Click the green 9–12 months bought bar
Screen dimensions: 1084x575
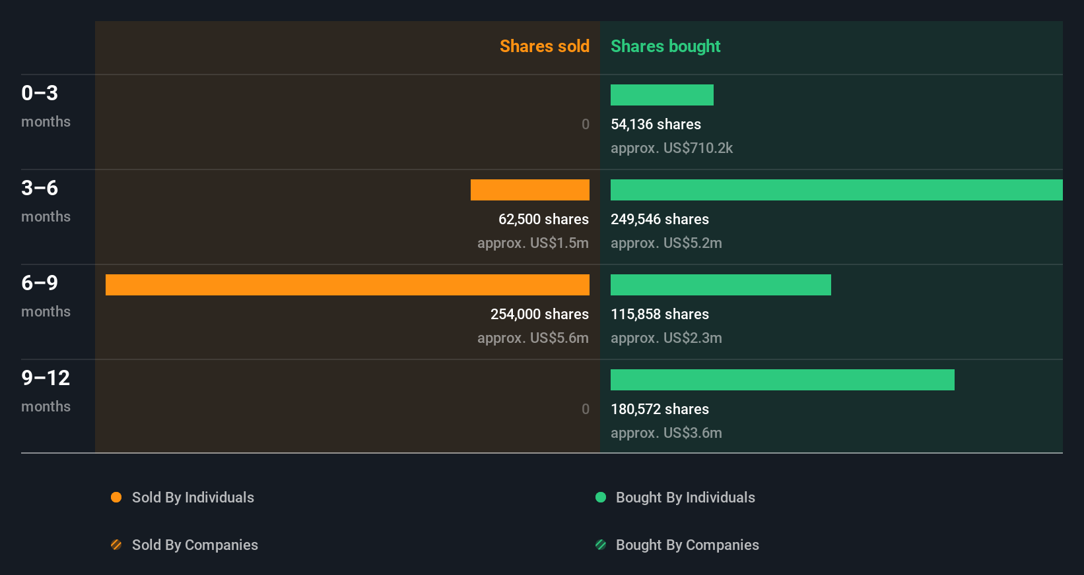(782, 380)
